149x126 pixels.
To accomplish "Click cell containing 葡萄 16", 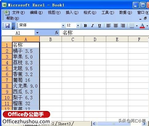I will [26, 80].
